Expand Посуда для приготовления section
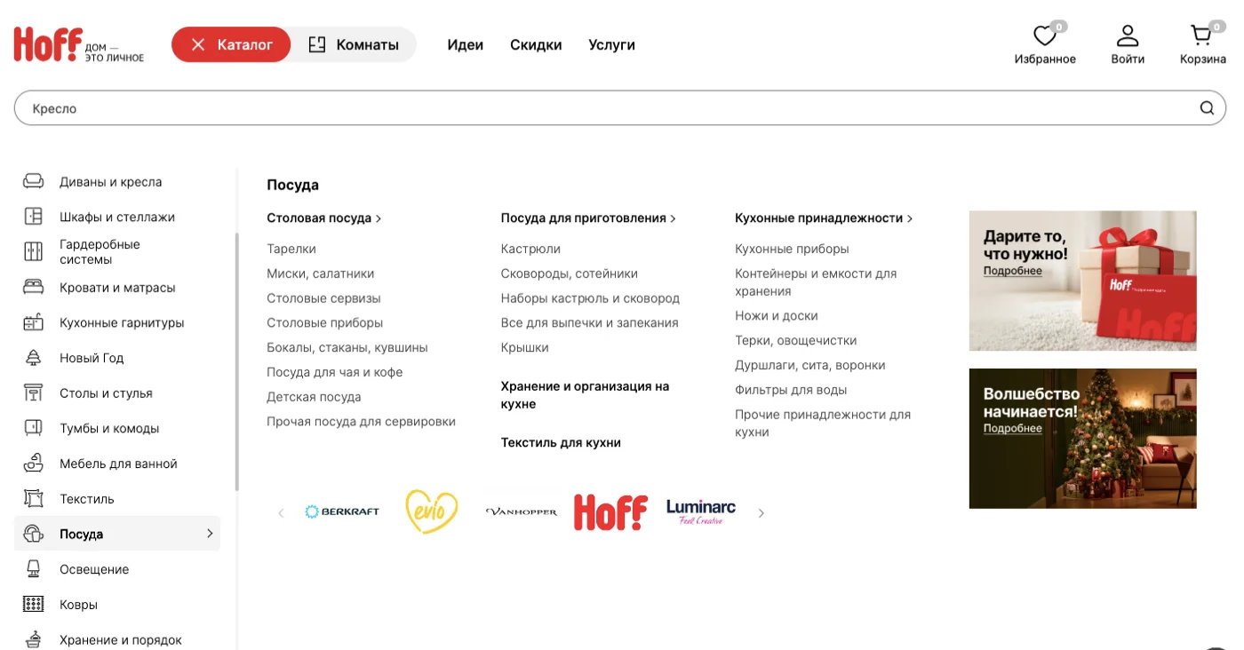The image size is (1244, 650). coord(587,218)
